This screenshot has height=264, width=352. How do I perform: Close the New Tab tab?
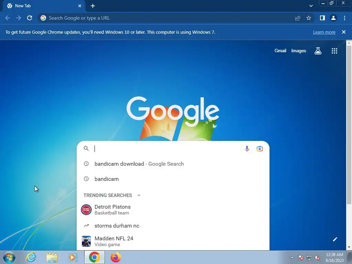click(x=80, y=6)
